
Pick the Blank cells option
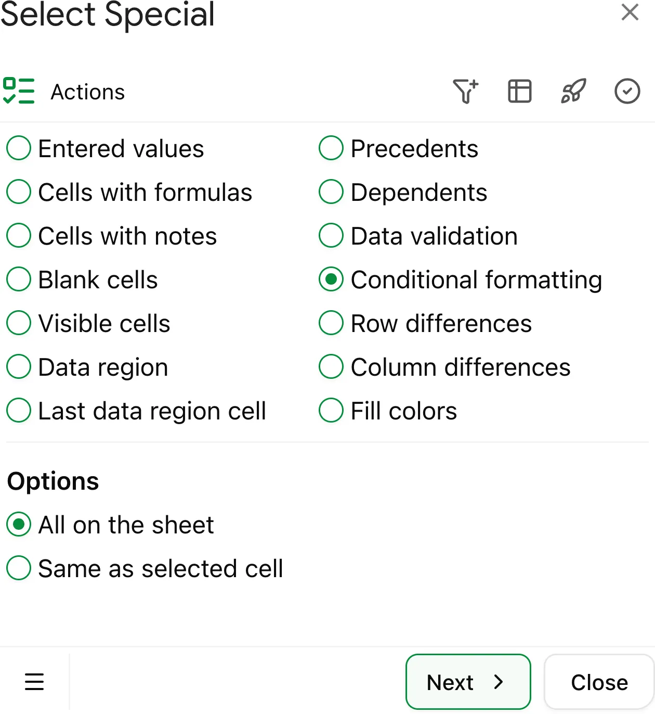(x=18, y=279)
